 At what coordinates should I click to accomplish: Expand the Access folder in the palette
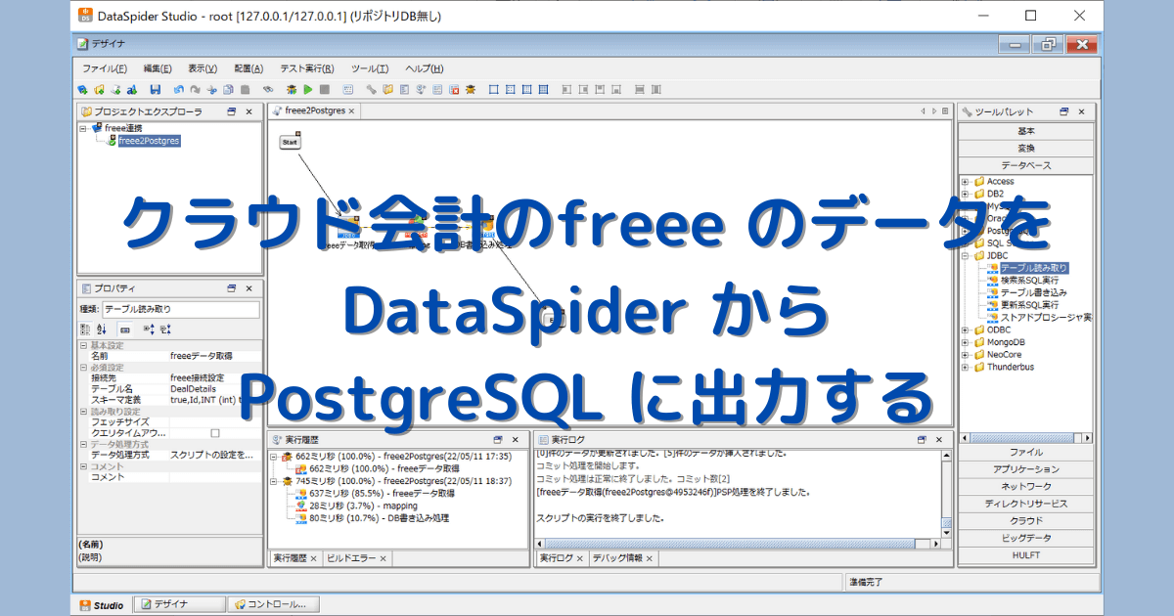coord(966,181)
